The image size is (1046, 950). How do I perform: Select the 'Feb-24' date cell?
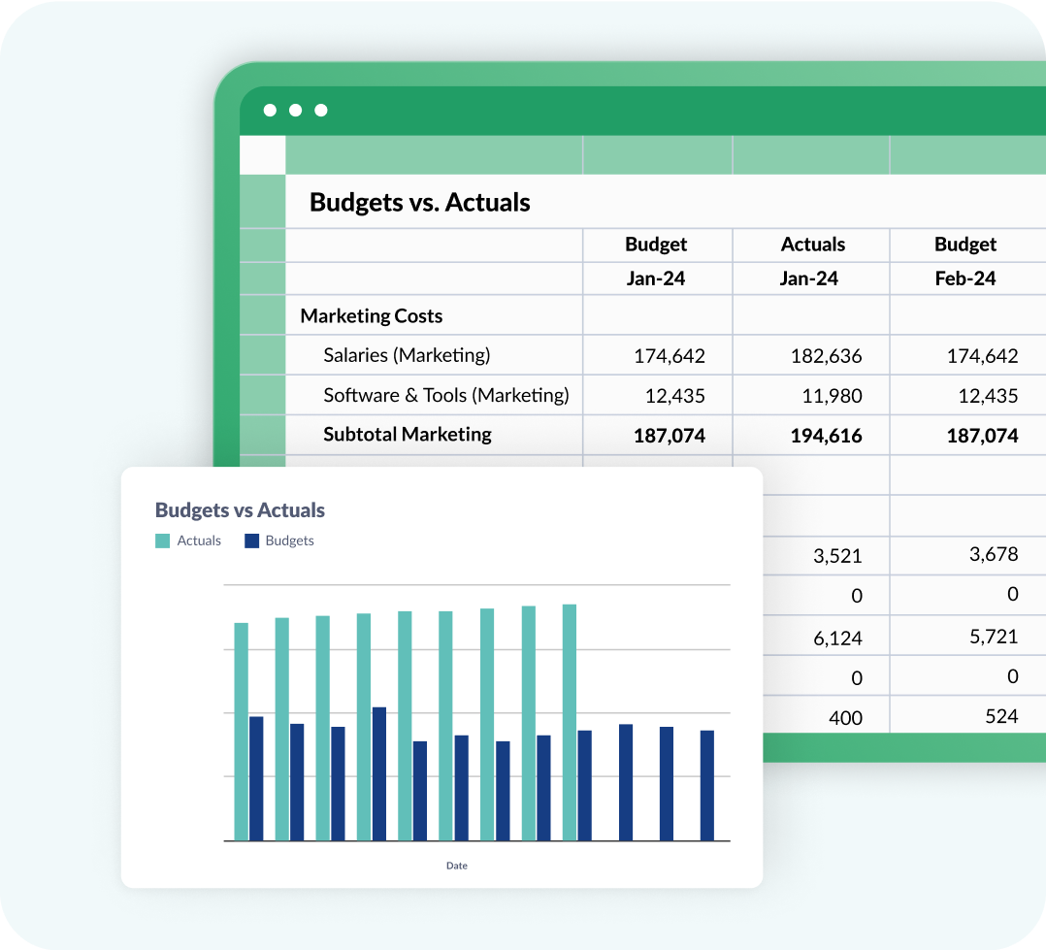967,278
